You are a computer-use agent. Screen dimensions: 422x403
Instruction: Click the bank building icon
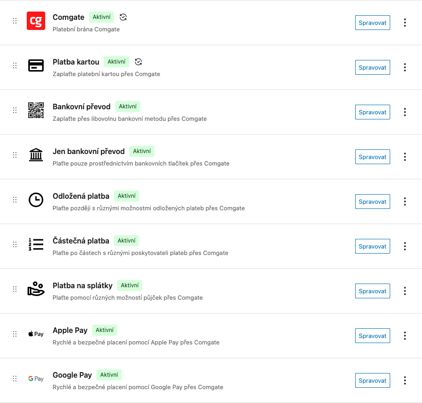(x=36, y=154)
